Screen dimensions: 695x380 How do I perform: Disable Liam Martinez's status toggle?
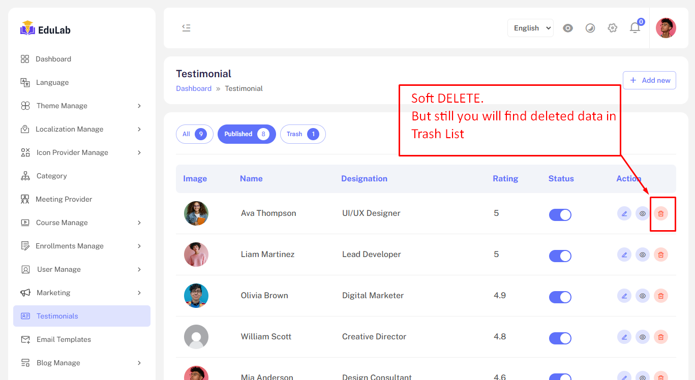pos(560,256)
